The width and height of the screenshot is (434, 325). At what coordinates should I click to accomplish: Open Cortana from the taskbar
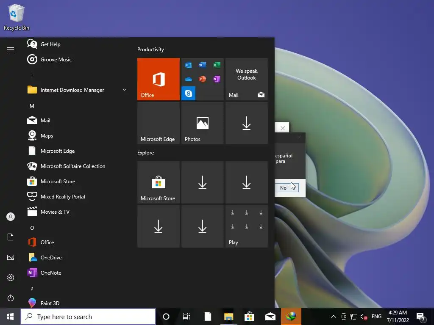(166, 317)
